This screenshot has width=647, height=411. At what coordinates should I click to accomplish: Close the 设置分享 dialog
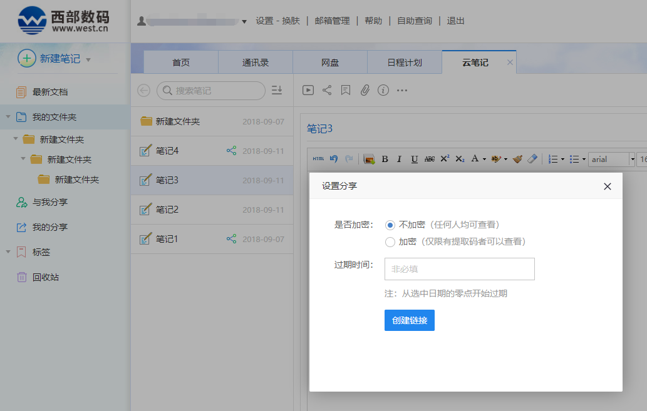point(607,186)
